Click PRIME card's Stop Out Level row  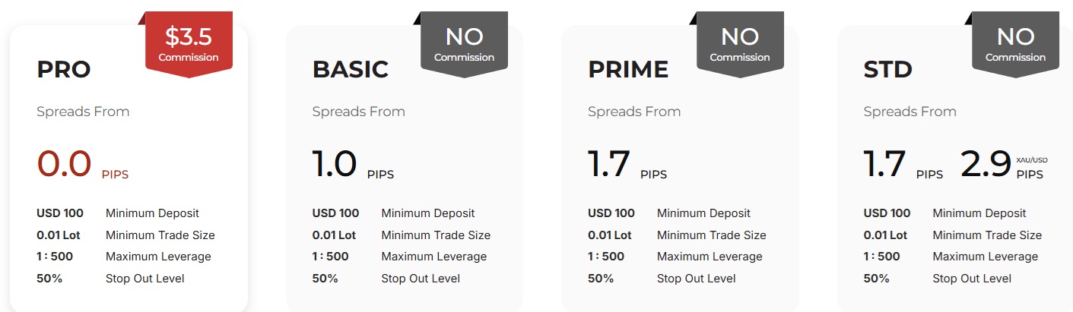tap(662, 279)
